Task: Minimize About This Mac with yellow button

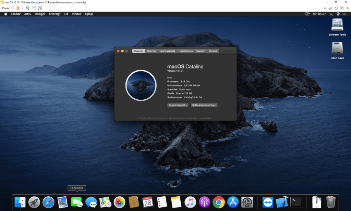Action: [122, 51]
